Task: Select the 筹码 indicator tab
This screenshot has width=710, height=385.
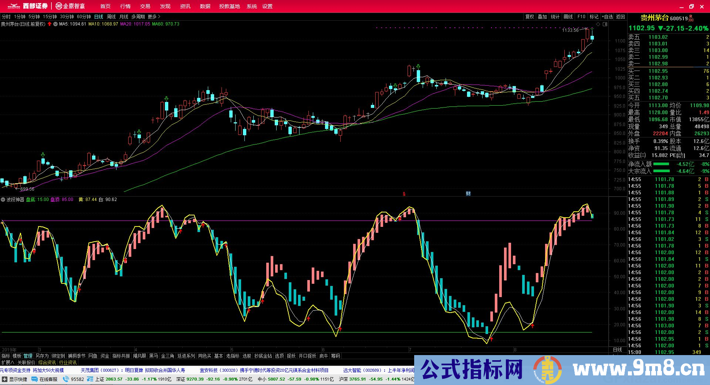Action: [x=335, y=356]
